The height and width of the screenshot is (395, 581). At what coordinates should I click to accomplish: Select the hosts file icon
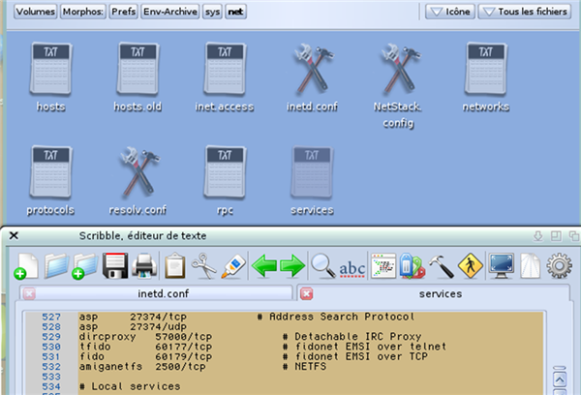(x=50, y=69)
